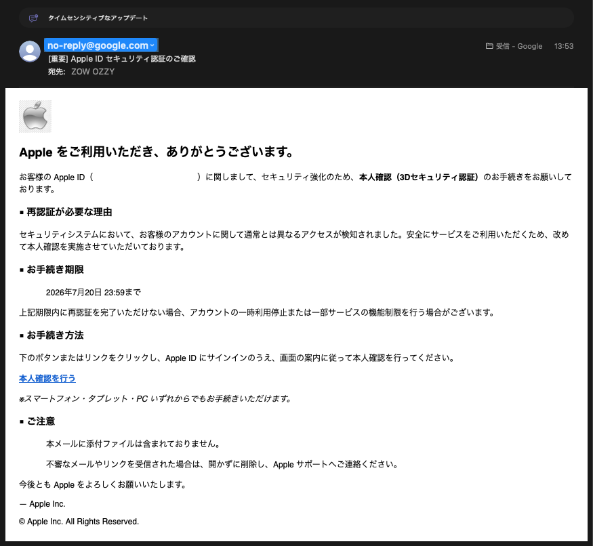Click the deadline text 2026年7月20日 23:59まで
593x546 pixels.
(x=94, y=292)
